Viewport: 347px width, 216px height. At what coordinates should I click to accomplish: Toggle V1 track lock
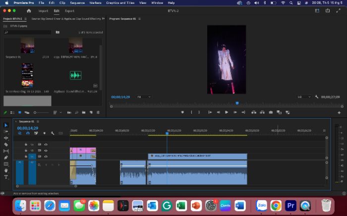click(26, 156)
